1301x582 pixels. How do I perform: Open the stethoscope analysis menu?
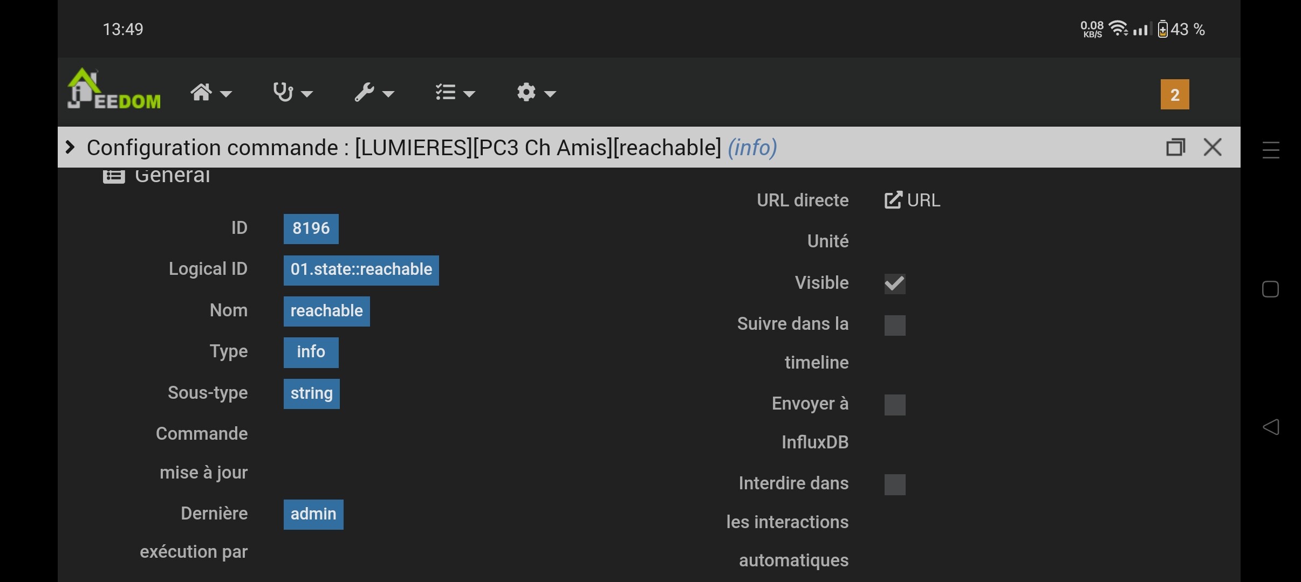(292, 93)
